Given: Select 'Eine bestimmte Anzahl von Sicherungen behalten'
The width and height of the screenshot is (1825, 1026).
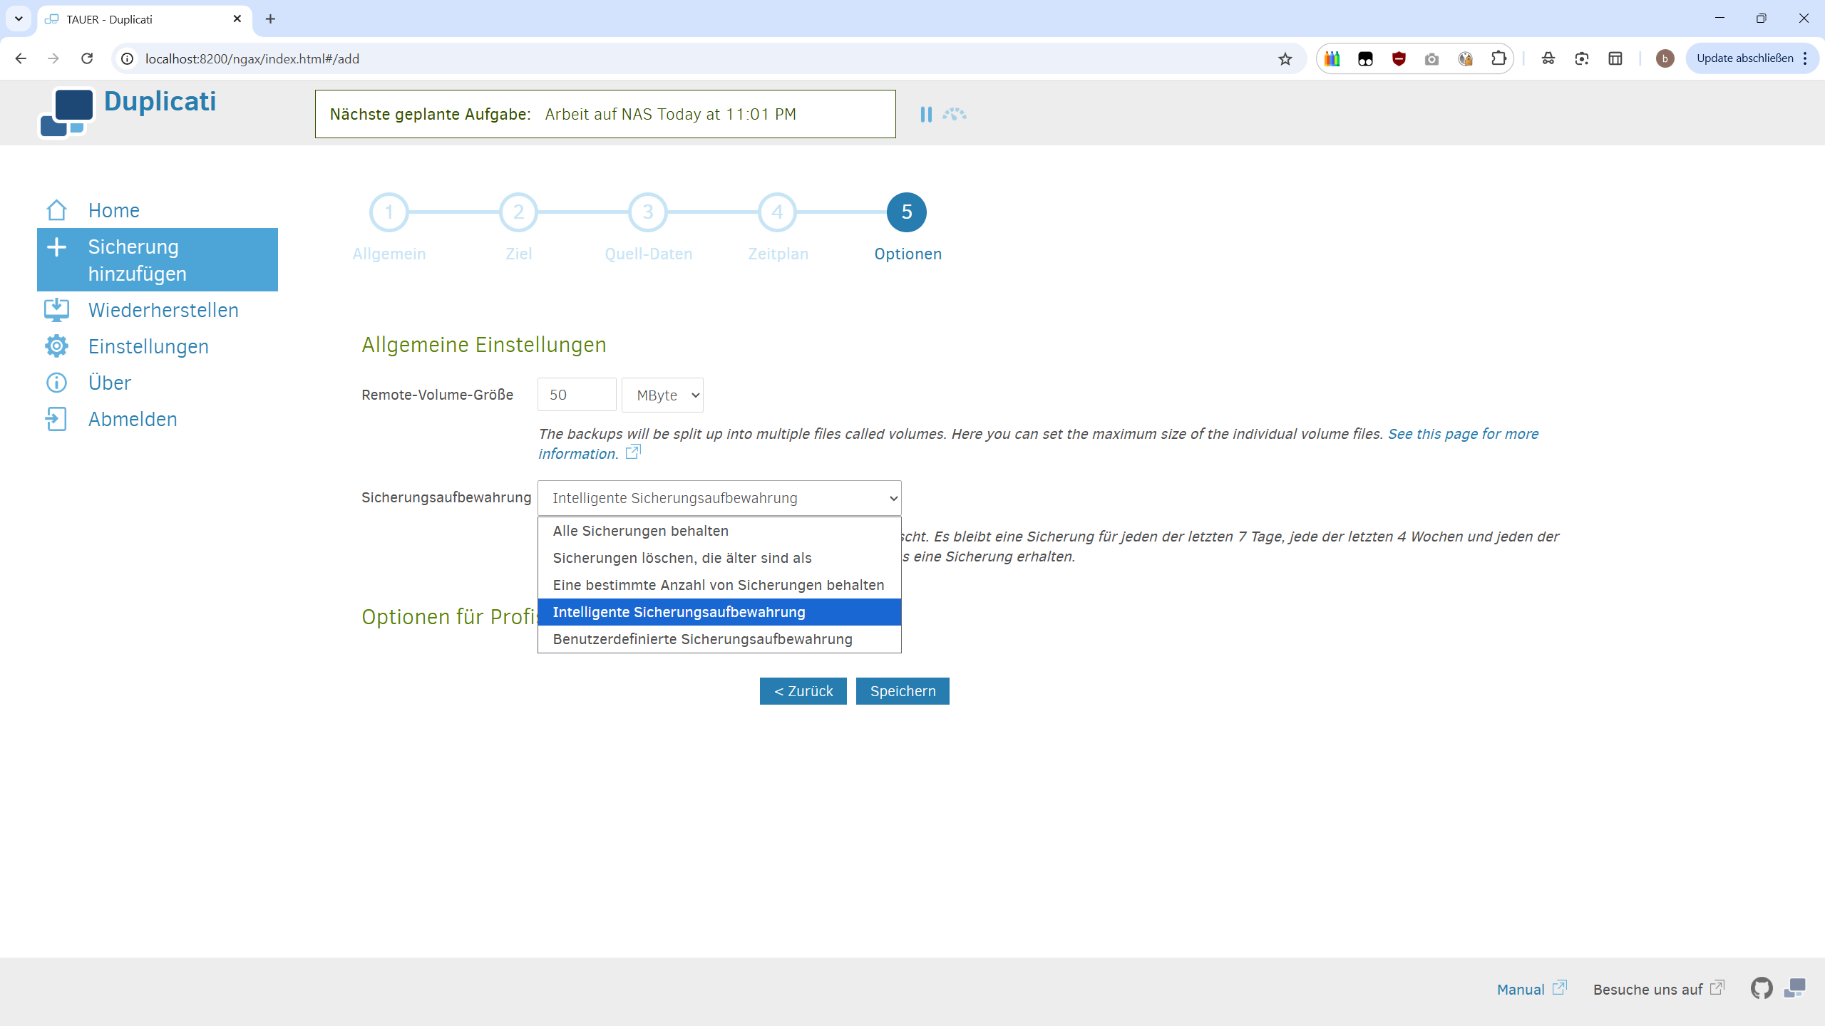Looking at the screenshot, I should (719, 585).
